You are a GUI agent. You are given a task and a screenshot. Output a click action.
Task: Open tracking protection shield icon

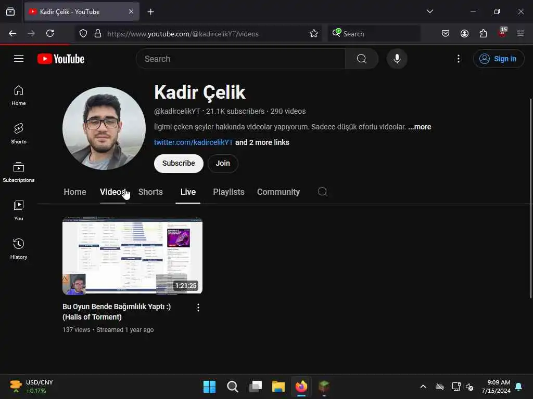point(83,33)
